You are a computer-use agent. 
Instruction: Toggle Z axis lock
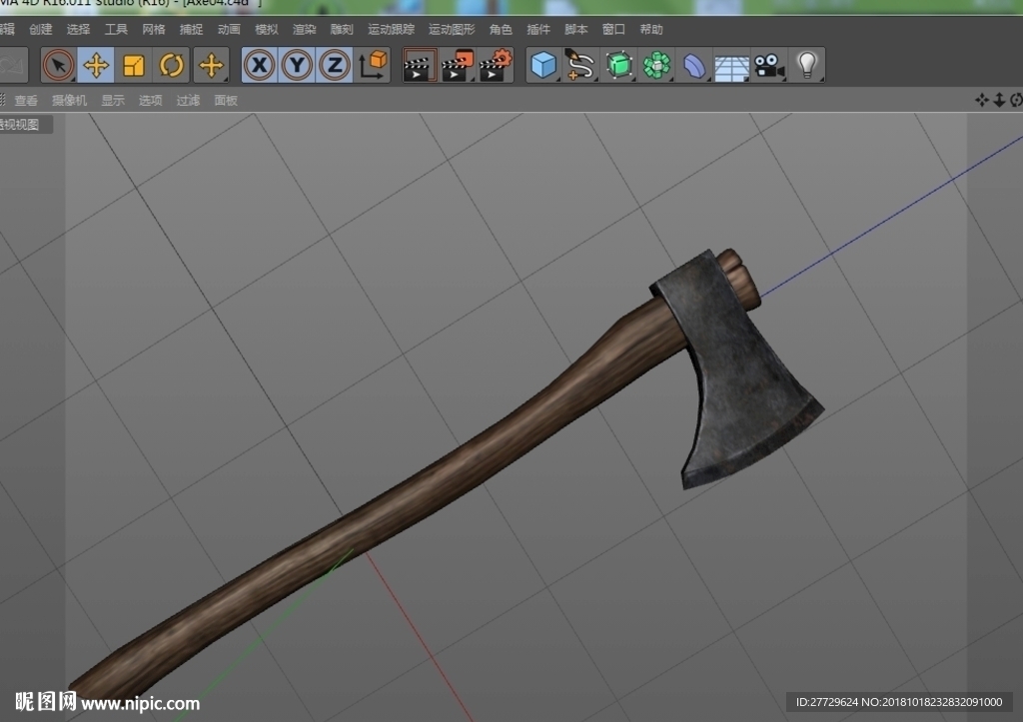(335, 65)
